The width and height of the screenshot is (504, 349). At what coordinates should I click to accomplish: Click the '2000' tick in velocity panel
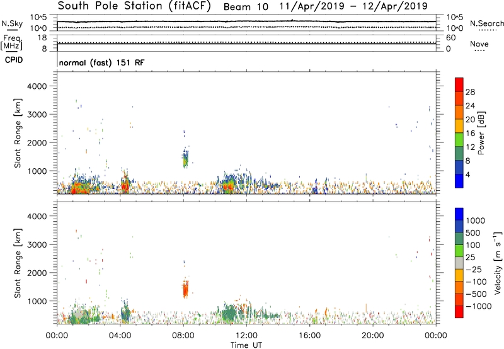(x=37, y=273)
